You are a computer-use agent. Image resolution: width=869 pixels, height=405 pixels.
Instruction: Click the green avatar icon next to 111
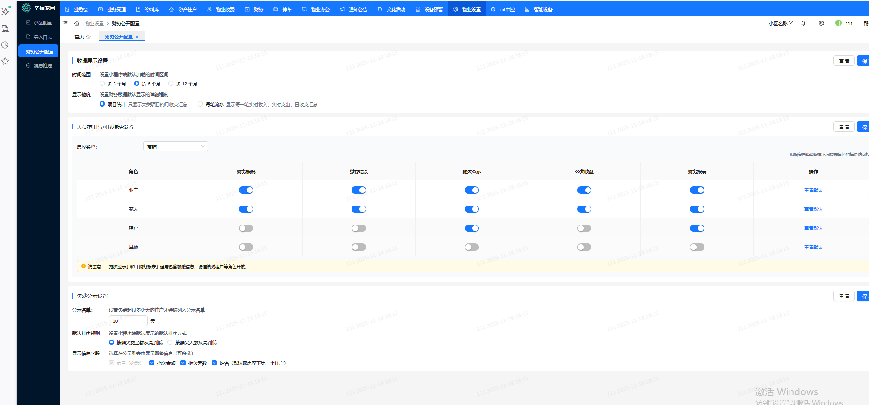point(838,23)
